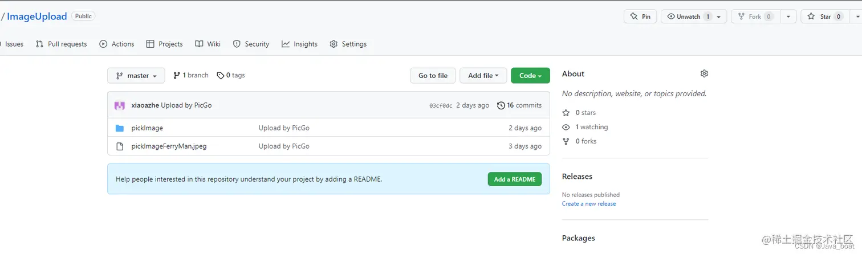
Task: Expand the master branch dropdown
Action: point(136,75)
